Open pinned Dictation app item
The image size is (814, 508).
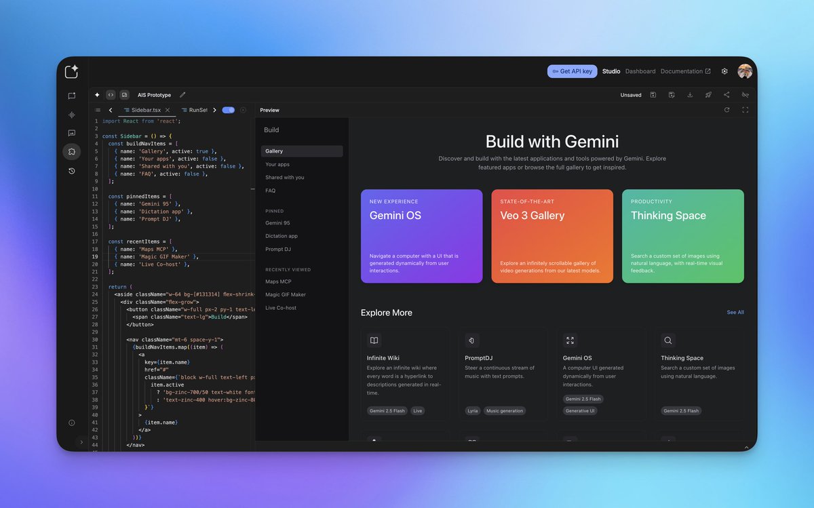coord(282,236)
